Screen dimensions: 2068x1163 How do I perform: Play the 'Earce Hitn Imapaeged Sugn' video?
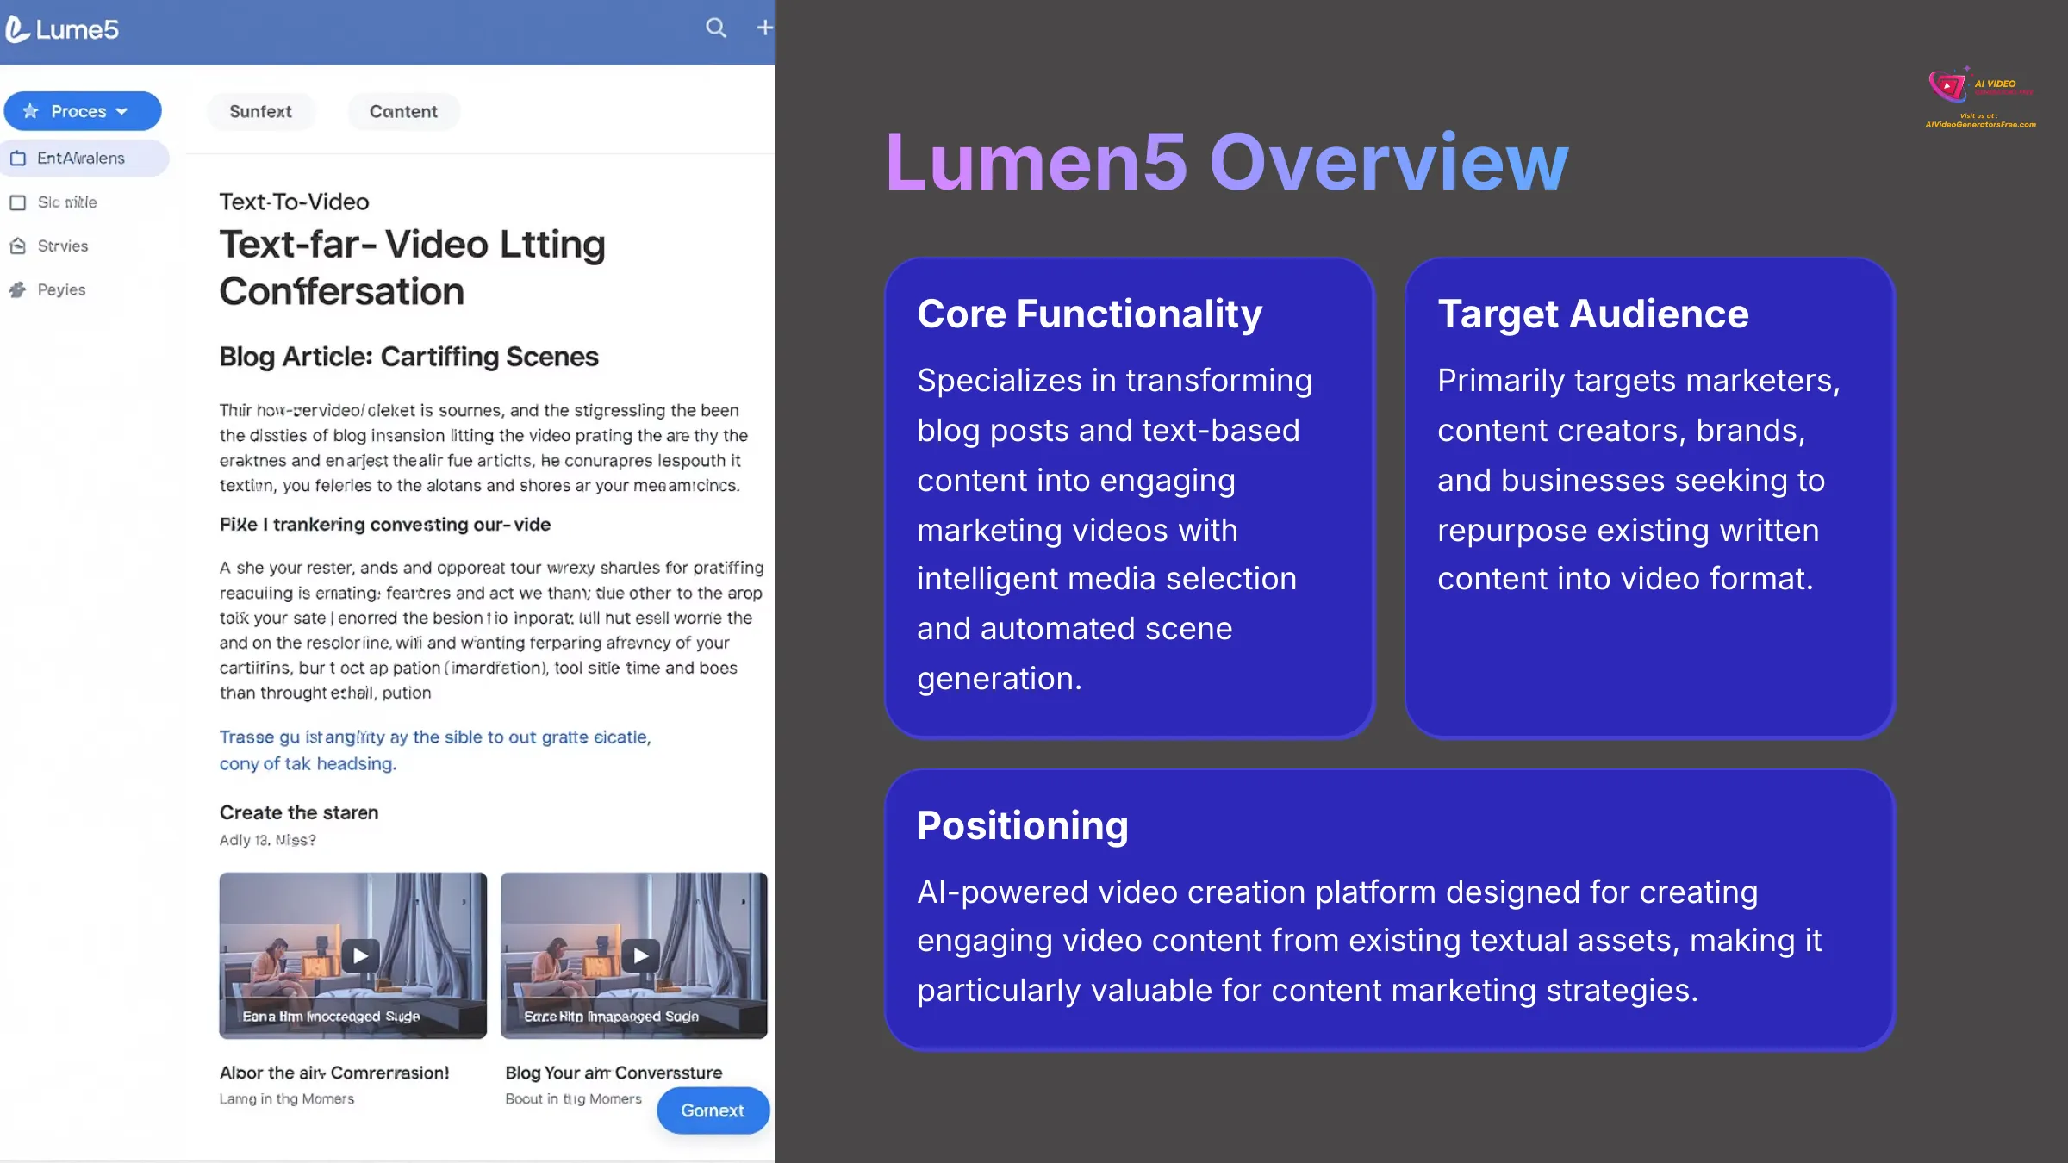pyautogui.click(x=641, y=955)
